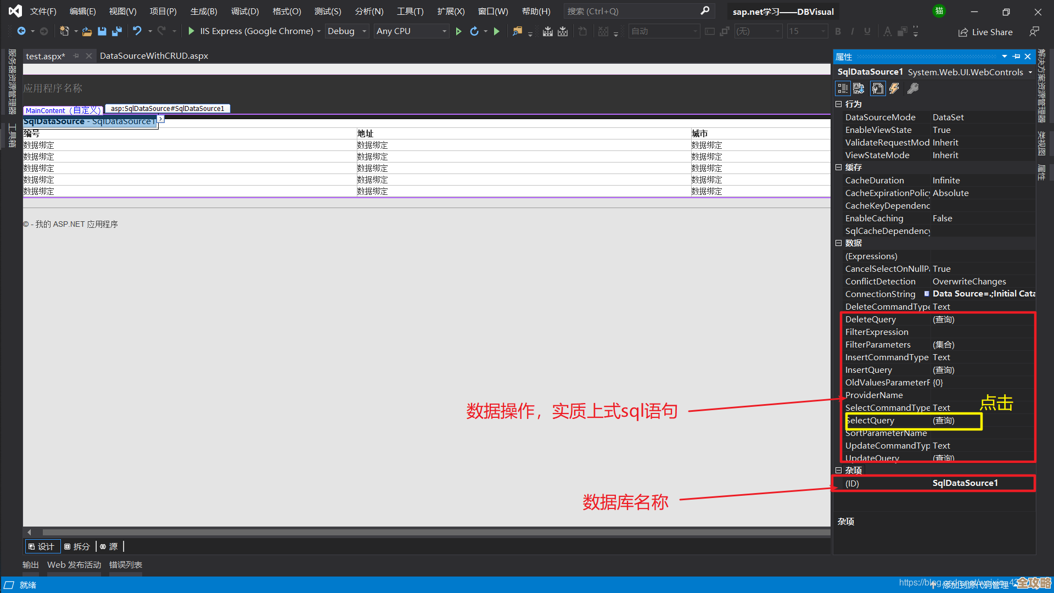1054x593 pixels.
Task: Start debugging with IIS Express (Google Chrome)
Action: 190,31
